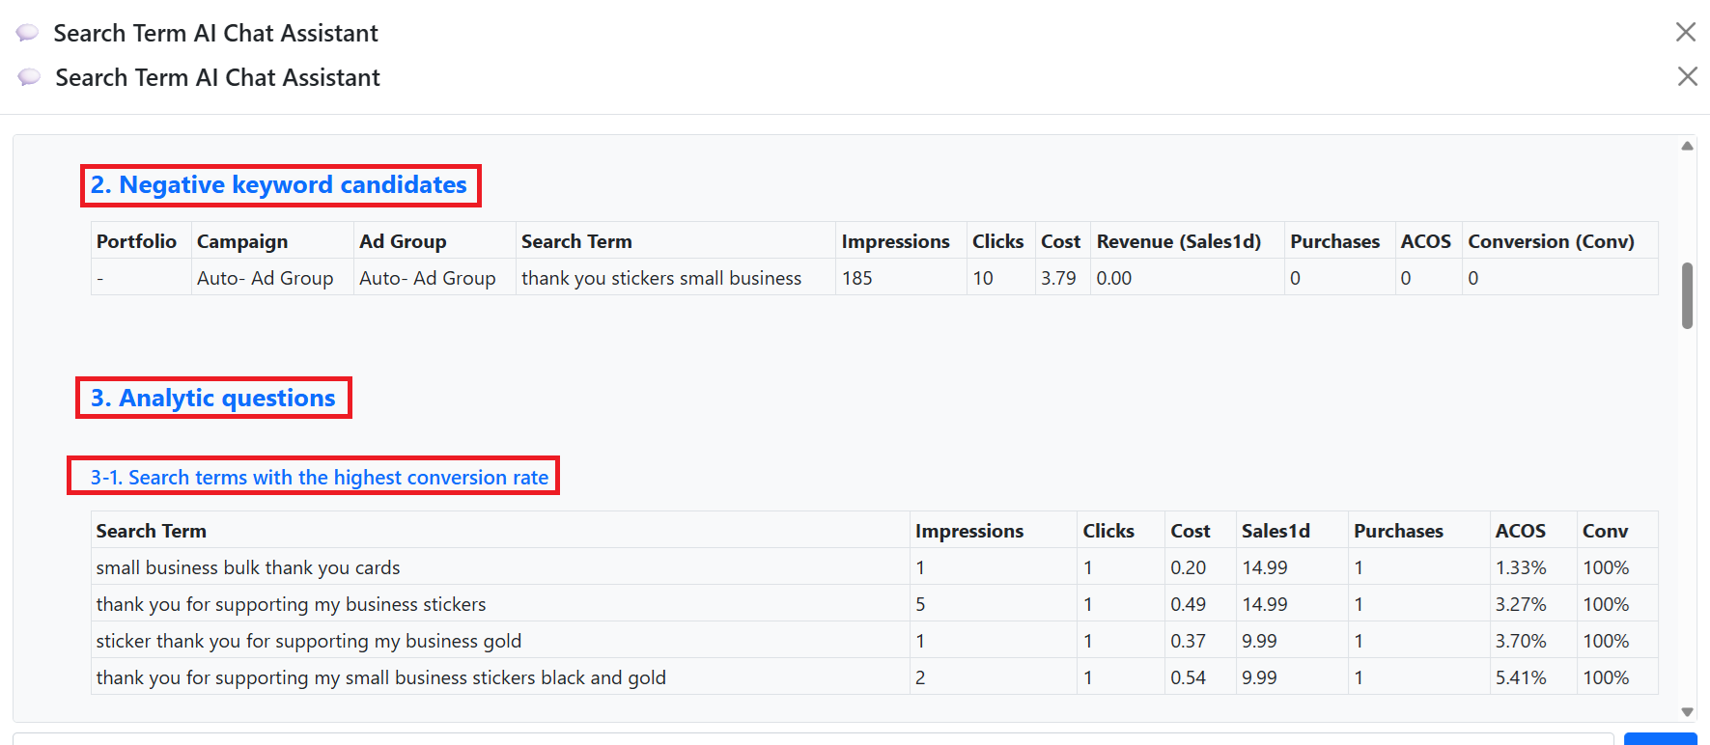Close the lower Search Term AI Chat Assistant header
The image size is (1710, 745).
pyautogui.click(x=1687, y=76)
